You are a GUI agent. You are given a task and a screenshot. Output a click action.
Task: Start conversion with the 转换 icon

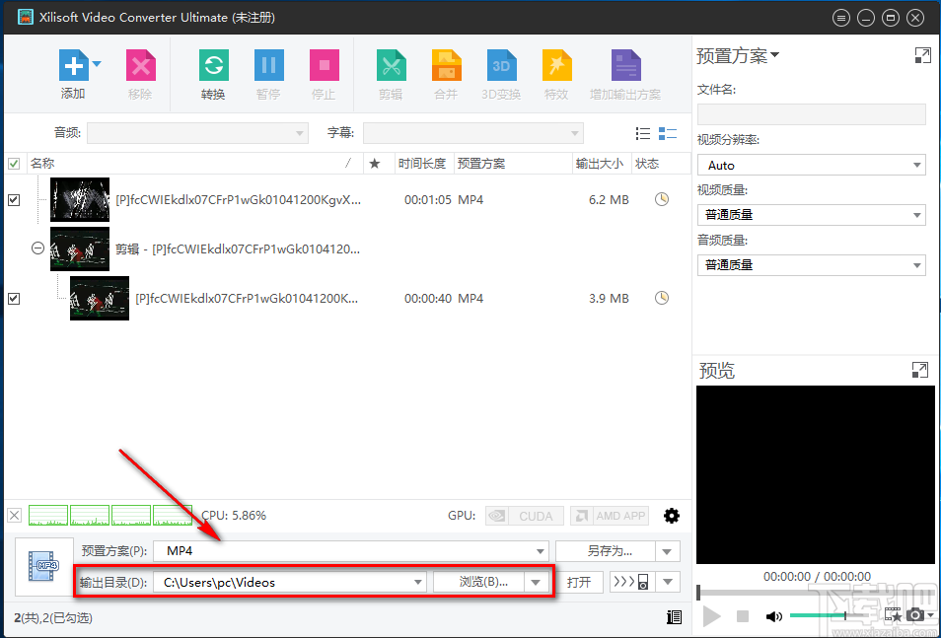tap(214, 65)
